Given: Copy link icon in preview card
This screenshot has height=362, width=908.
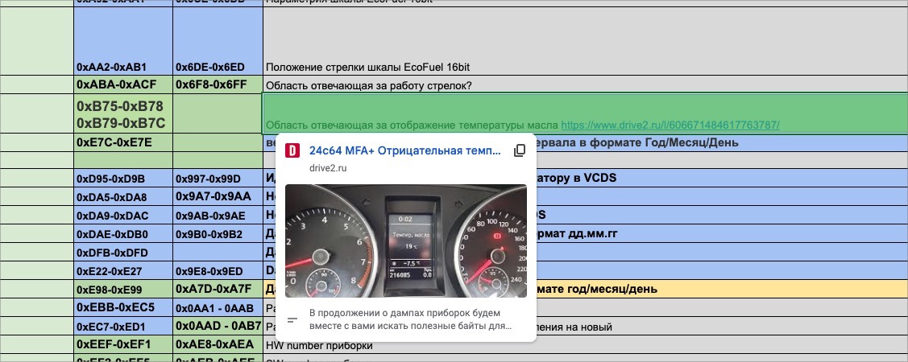Looking at the screenshot, I should pyautogui.click(x=520, y=151).
